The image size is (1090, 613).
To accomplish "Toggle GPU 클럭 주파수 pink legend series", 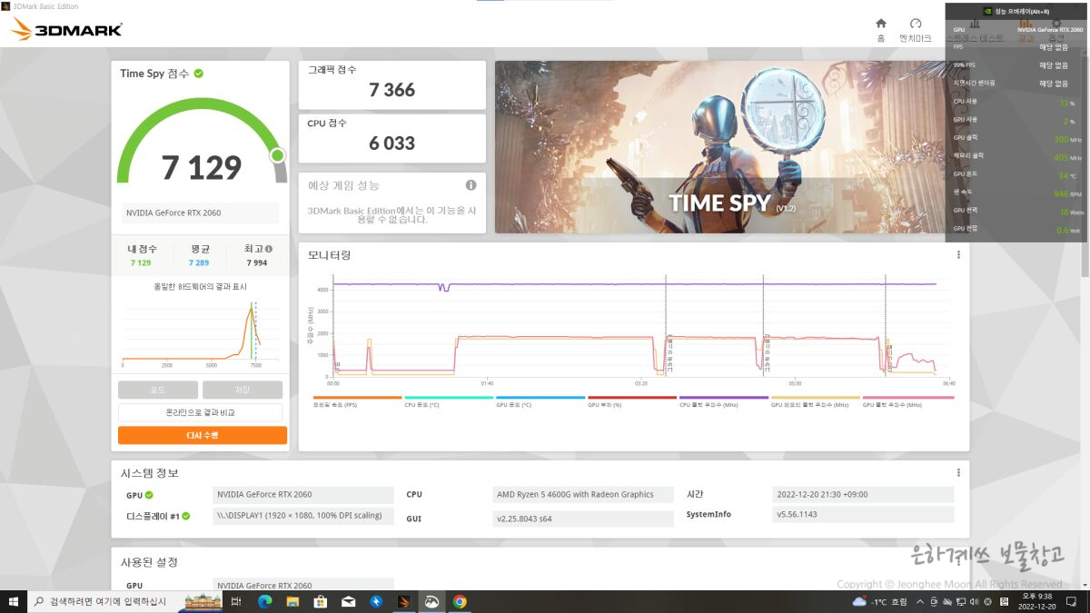I will pos(907,401).
